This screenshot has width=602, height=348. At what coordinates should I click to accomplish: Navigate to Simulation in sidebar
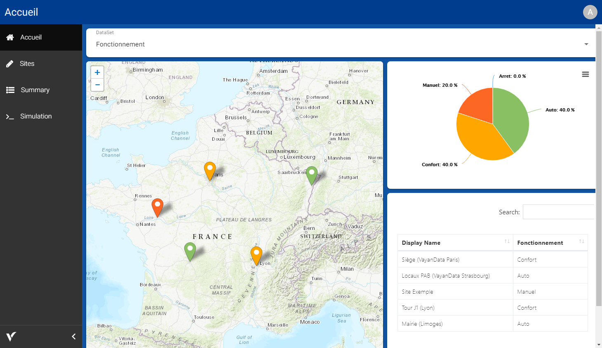[36, 116]
